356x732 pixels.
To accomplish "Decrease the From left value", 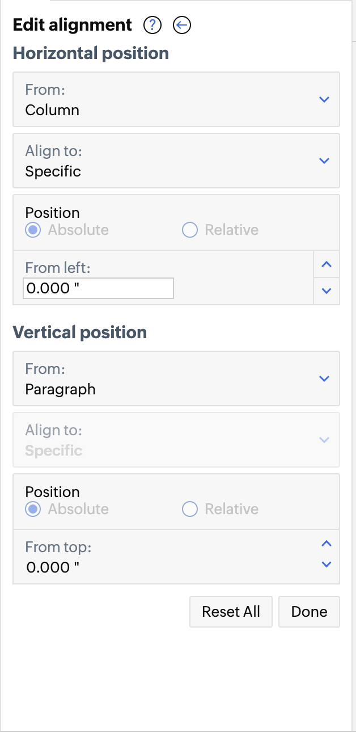I will coord(326,291).
